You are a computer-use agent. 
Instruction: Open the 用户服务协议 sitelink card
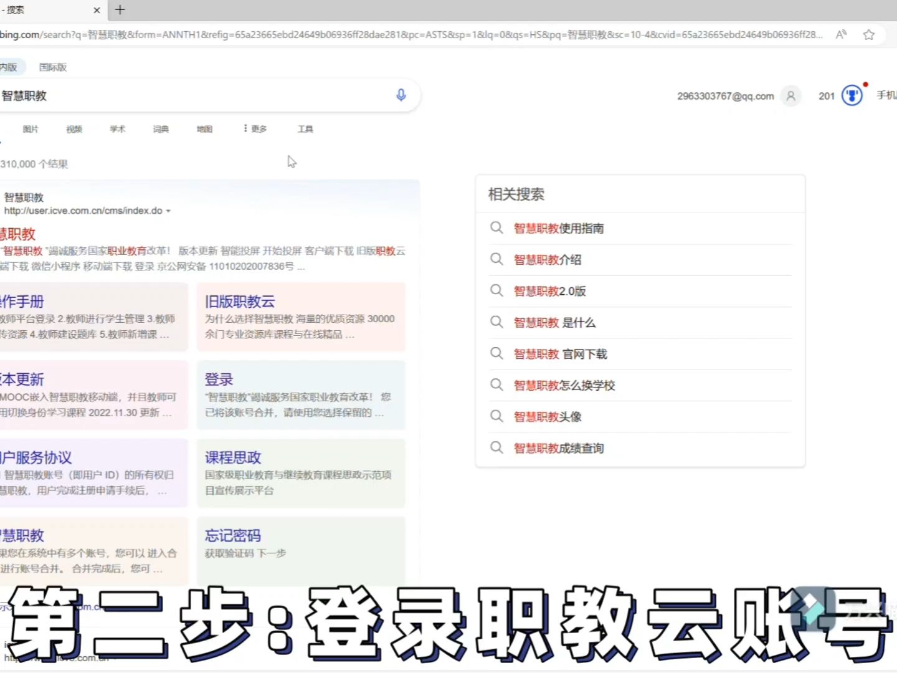point(93,473)
